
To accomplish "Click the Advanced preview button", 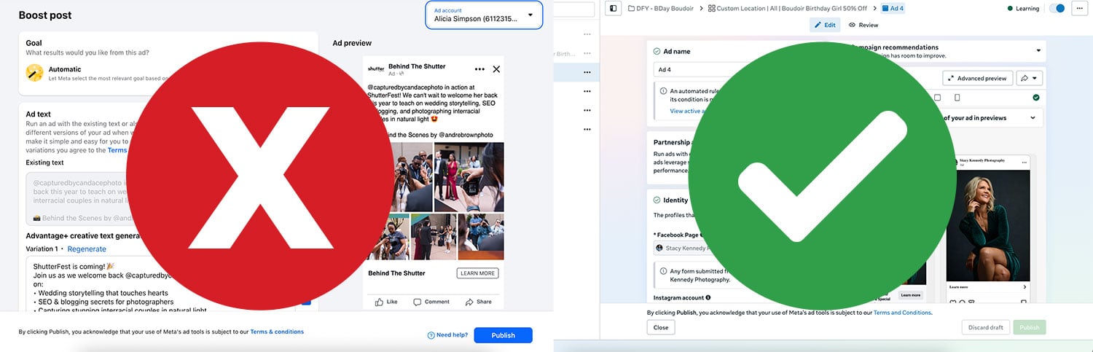I will pyautogui.click(x=977, y=78).
